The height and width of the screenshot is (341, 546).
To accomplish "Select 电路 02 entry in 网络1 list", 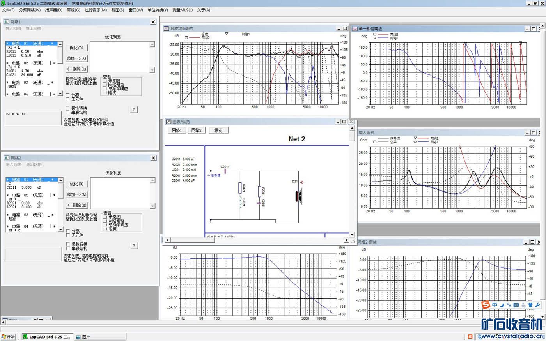I will pyautogui.click(x=27, y=63).
